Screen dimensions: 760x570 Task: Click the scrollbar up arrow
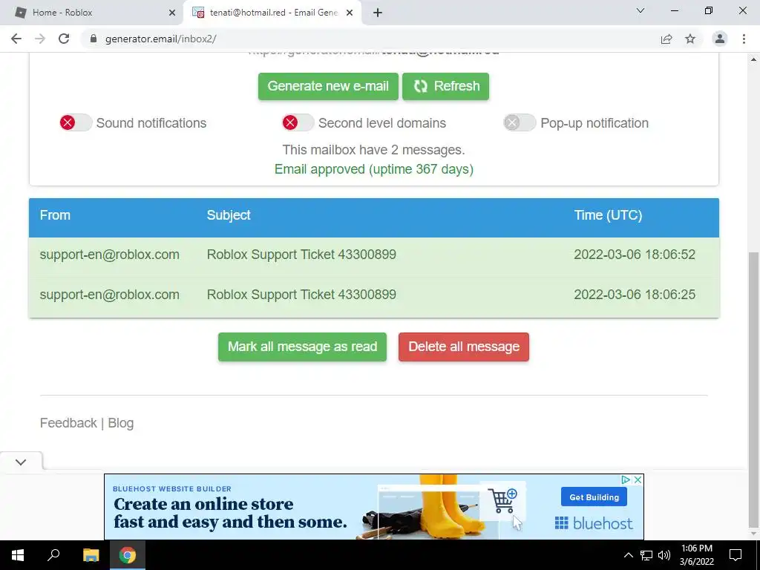click(754, 59)
